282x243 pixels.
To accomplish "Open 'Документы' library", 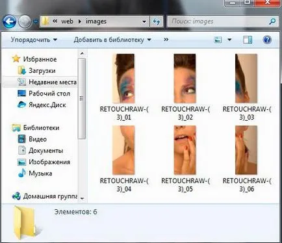I will (46, 151).
